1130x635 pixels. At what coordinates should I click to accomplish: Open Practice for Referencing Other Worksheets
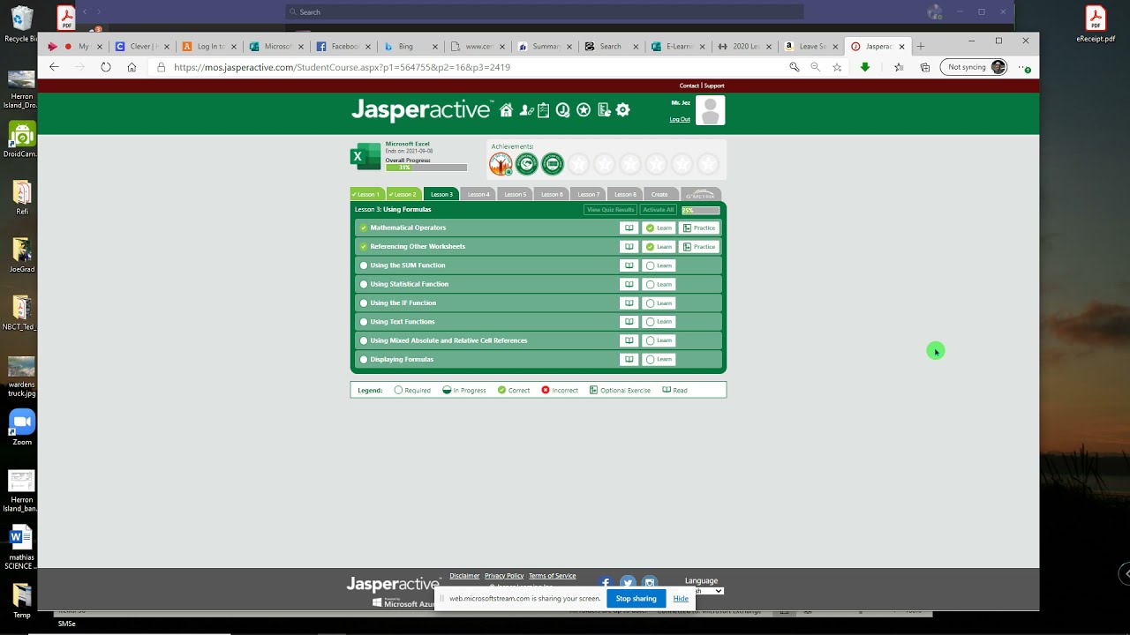[x=699, y=247]
